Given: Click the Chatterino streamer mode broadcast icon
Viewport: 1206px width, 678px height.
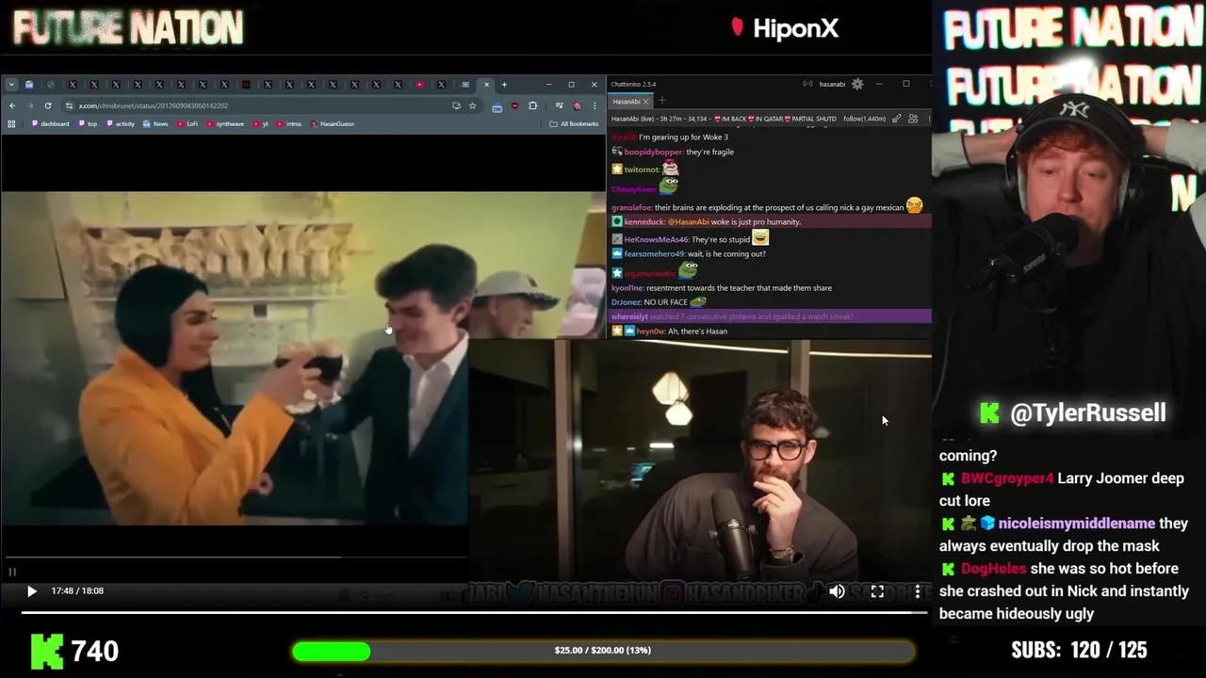Looking at the screenshot, I should tap(807, 84).
